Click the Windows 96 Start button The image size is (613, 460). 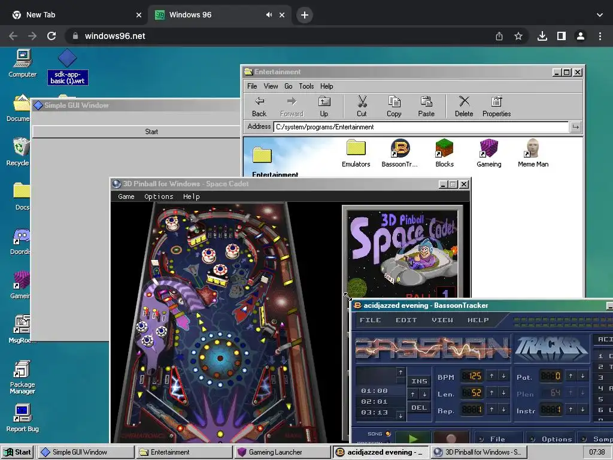[17, 452]
